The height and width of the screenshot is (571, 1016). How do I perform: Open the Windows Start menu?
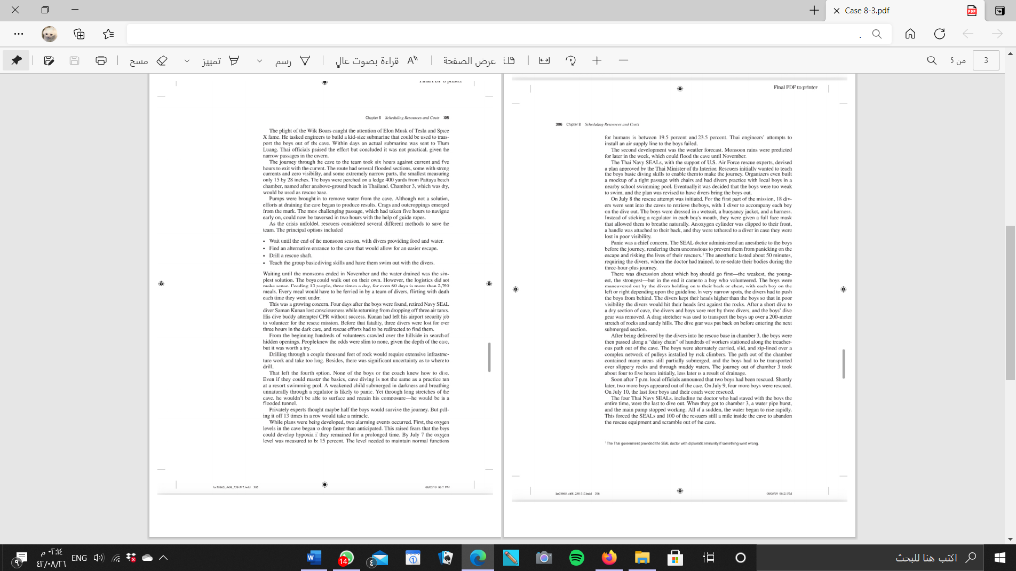[1000, 557]
